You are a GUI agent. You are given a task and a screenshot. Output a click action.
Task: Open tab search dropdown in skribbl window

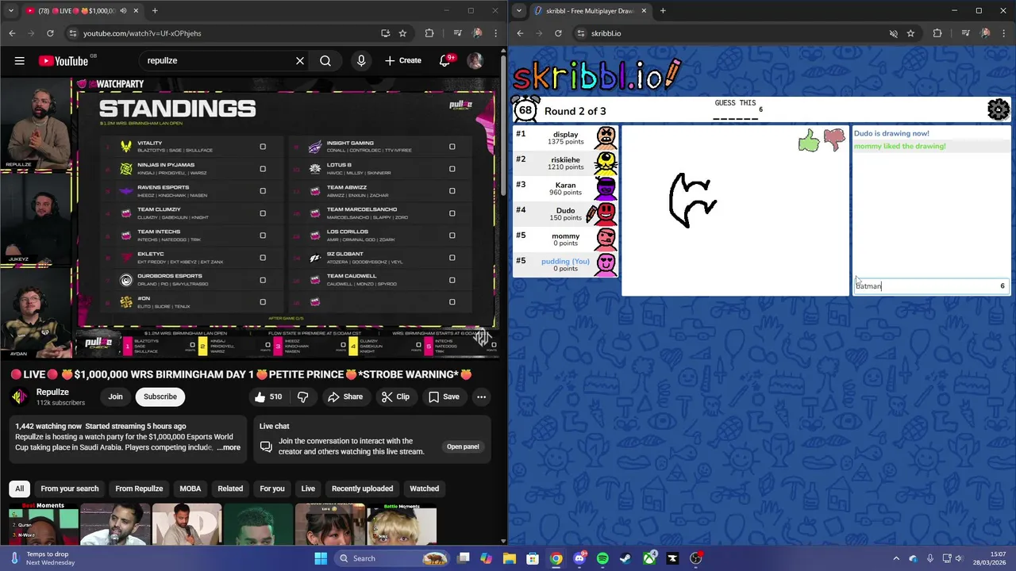(518, 10)
